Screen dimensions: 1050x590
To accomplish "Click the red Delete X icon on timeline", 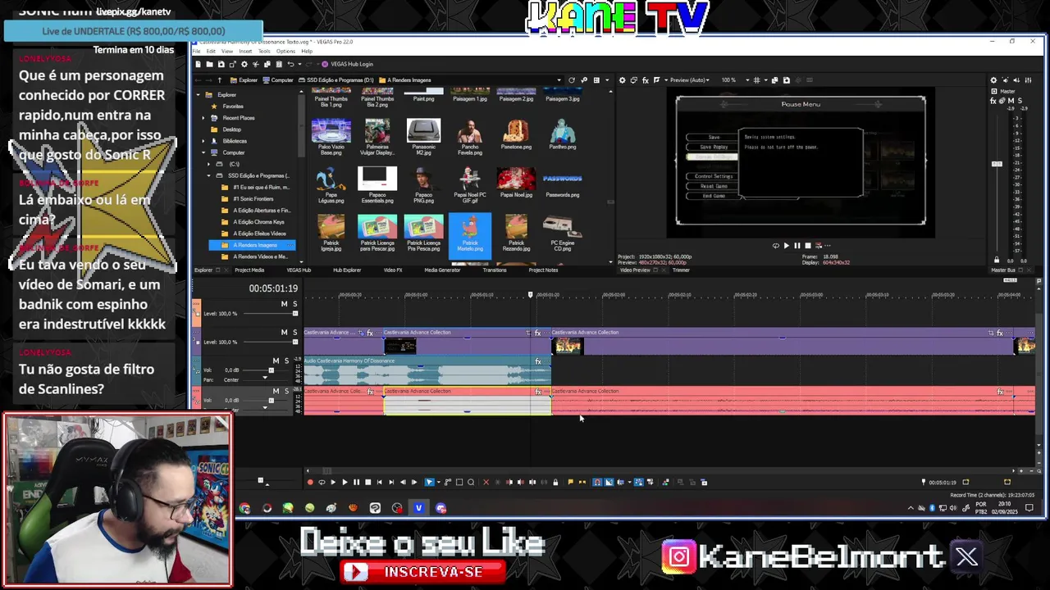I will 486,482.
